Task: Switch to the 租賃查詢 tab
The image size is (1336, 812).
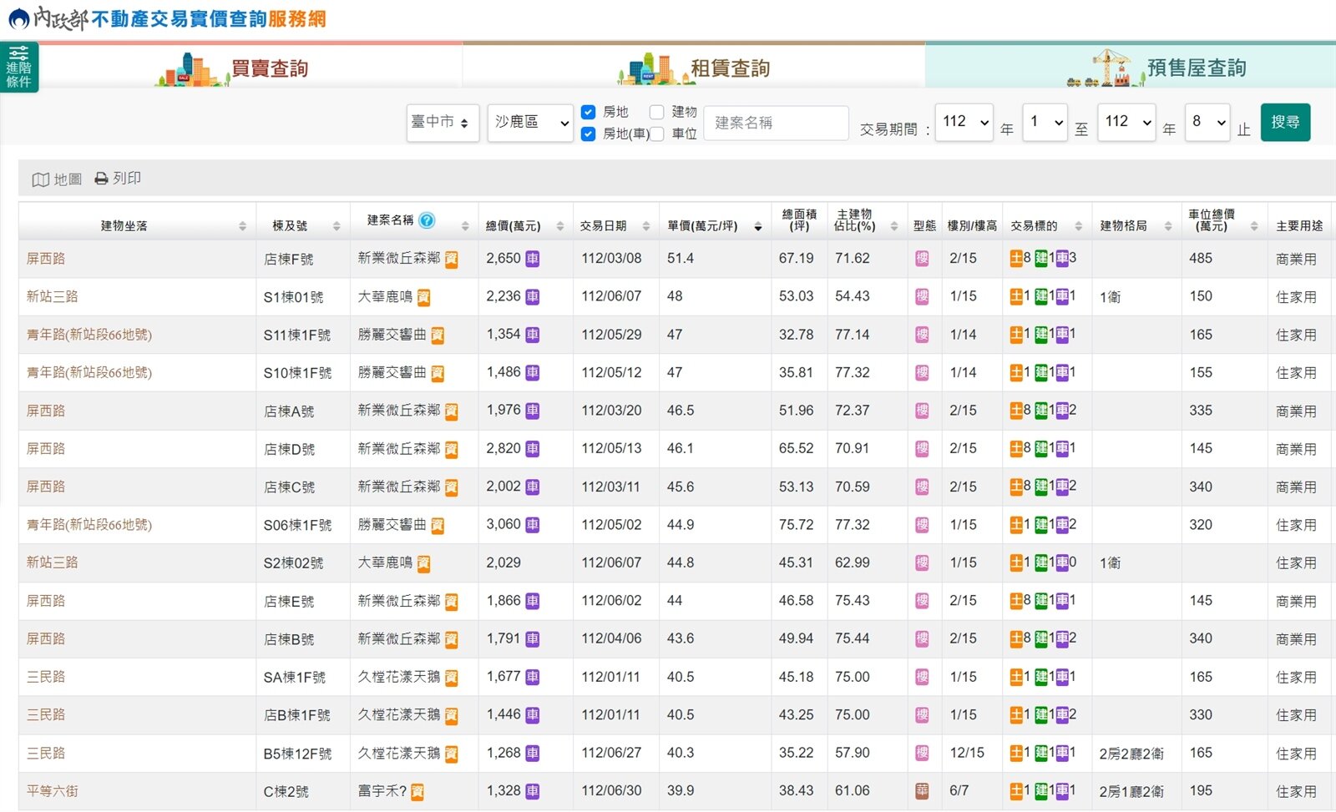Action: click(x=729, y=67)
